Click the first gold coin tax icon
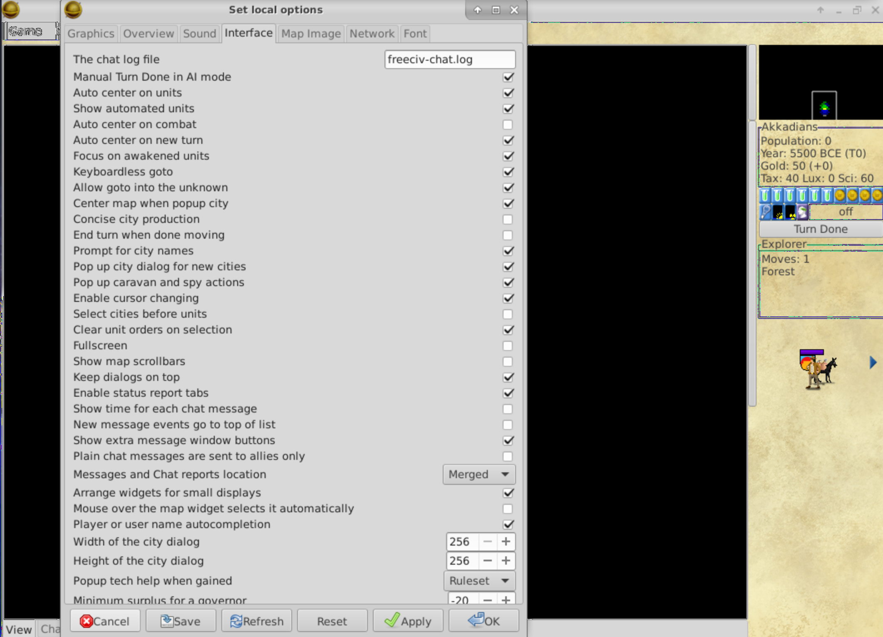The image size is (883, 637). coord(840,195)
